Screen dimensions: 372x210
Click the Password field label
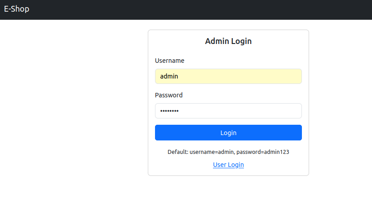click(x=168, y=95)
